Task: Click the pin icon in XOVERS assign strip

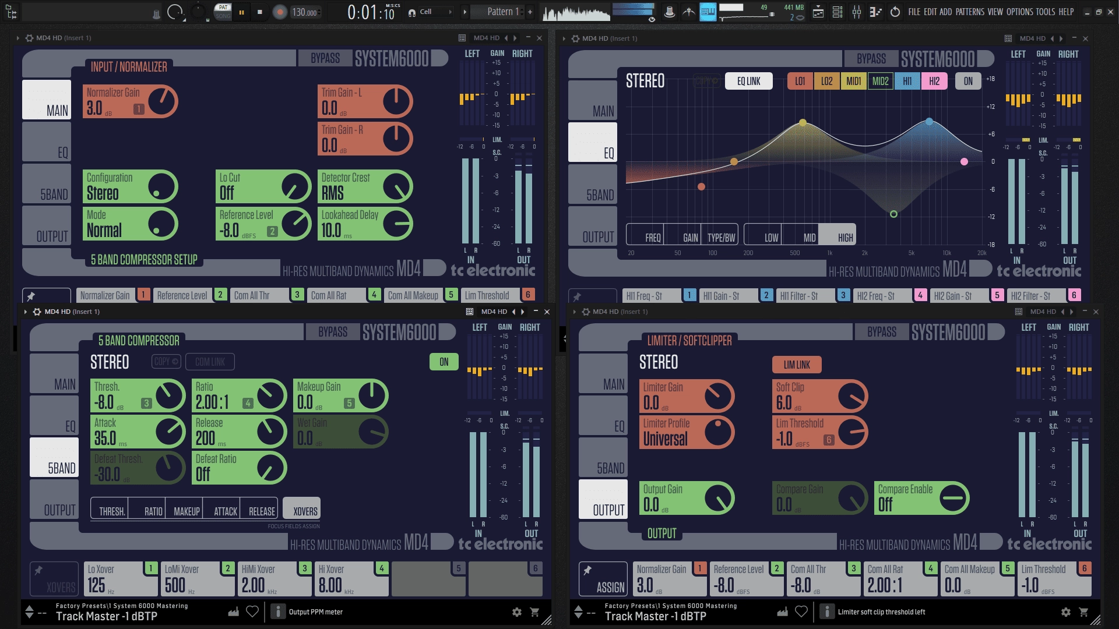Action: (38, 570)
